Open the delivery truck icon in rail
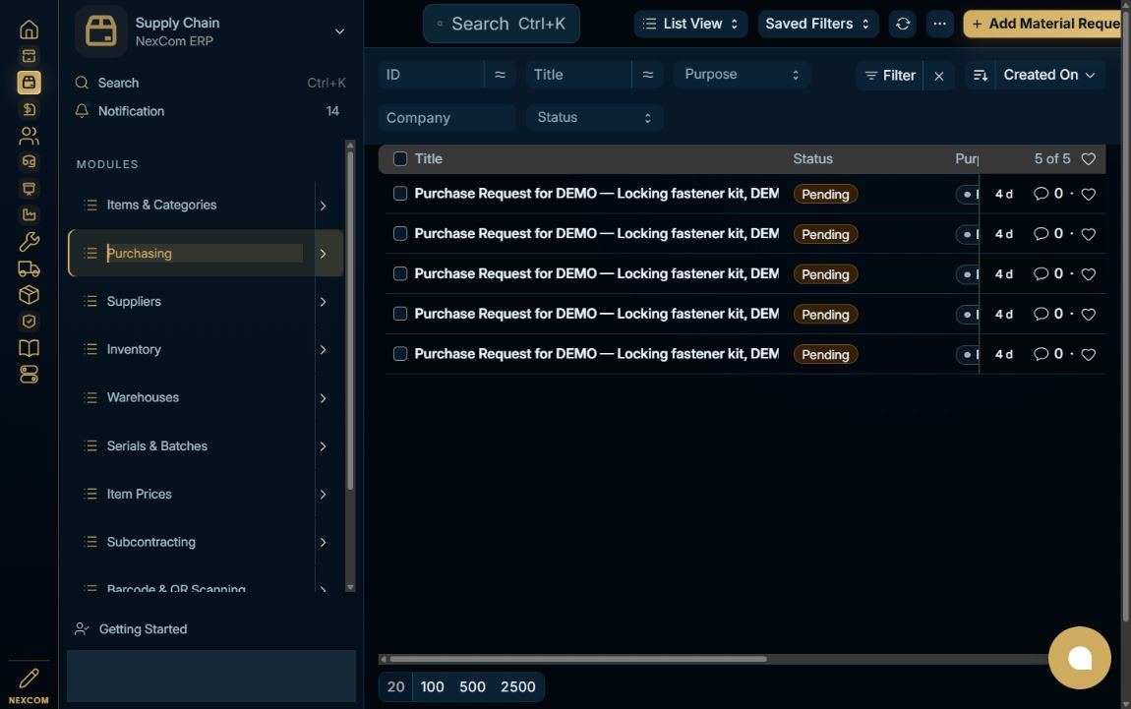 pyautogui.click(x=29, y=269)
